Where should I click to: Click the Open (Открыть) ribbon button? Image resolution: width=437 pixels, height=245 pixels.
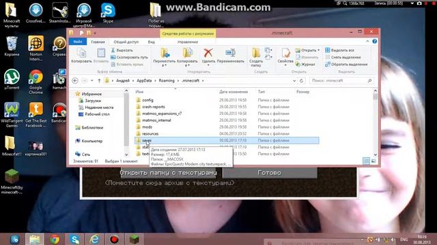coord(307,50)
